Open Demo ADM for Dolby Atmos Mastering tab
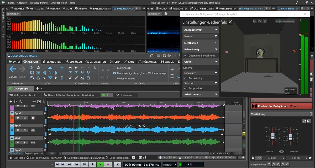This screenshot has height=168, width=315. (70, 95)
